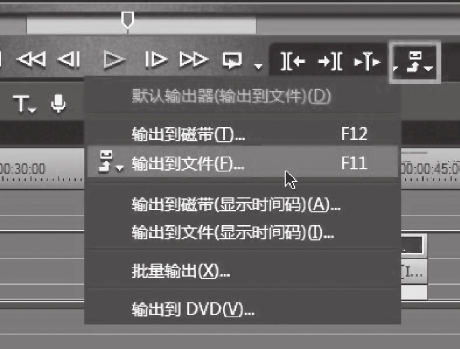Step back one frame
This screenshot has height=349, width=460.
(x=69, y=59)
